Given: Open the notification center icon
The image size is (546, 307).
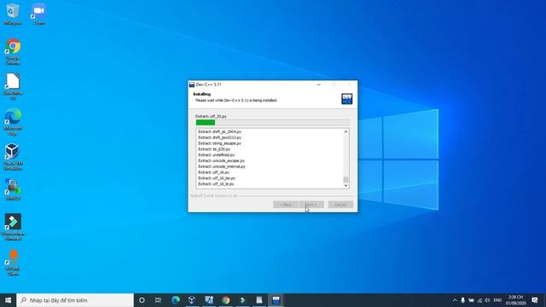Looking at the screenshot, I should click(535, 300).
